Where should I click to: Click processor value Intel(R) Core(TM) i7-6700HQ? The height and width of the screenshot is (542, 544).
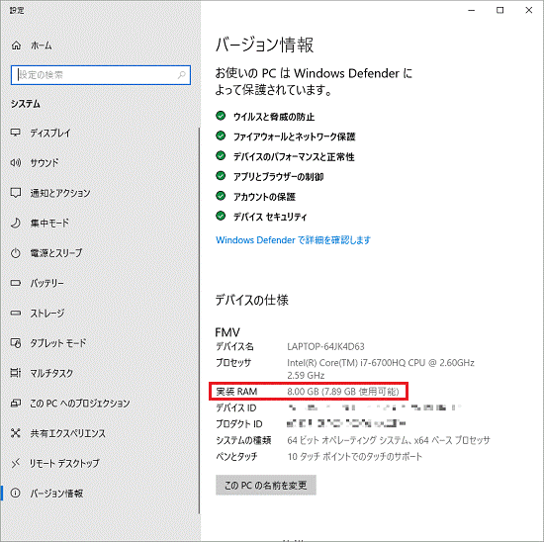pyautogui.click(x=381, y=369)
